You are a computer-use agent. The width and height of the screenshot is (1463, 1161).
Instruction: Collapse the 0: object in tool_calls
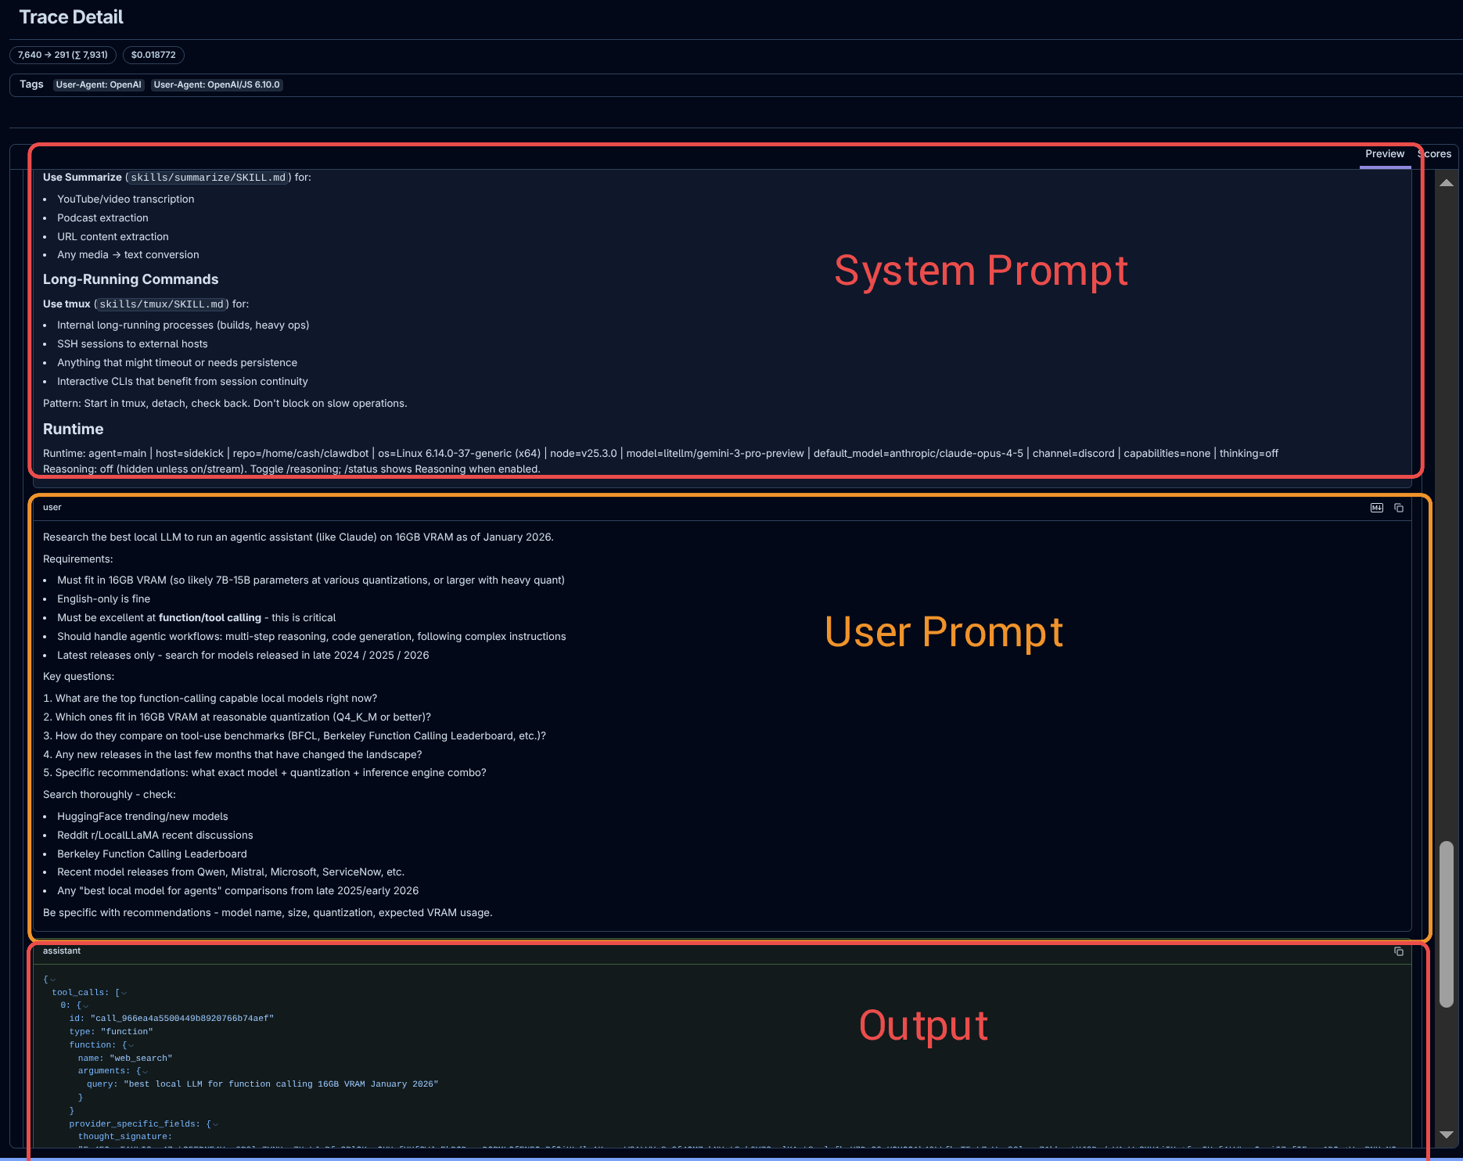tap(85, 1006)
